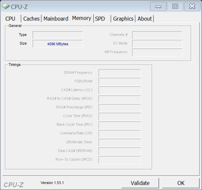The image size is (202, 190).
Task: Click the "Channels #" label
Action: coord(118,35)
